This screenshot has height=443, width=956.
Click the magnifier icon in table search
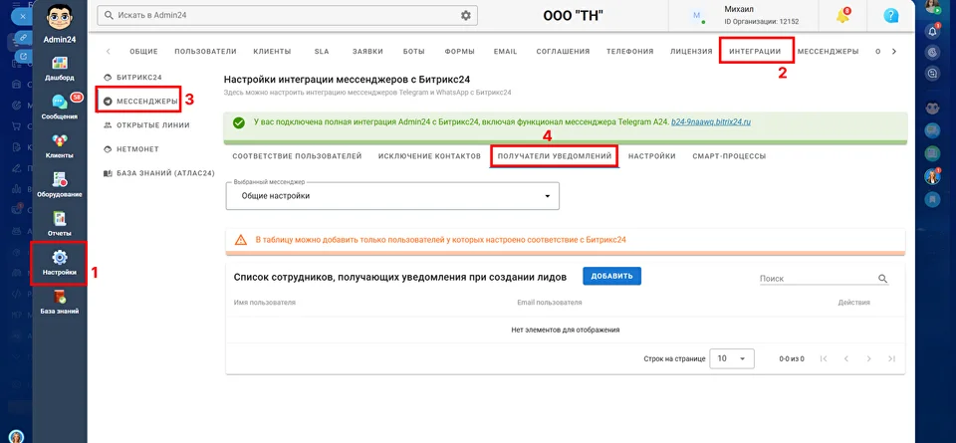pos(882,279)
